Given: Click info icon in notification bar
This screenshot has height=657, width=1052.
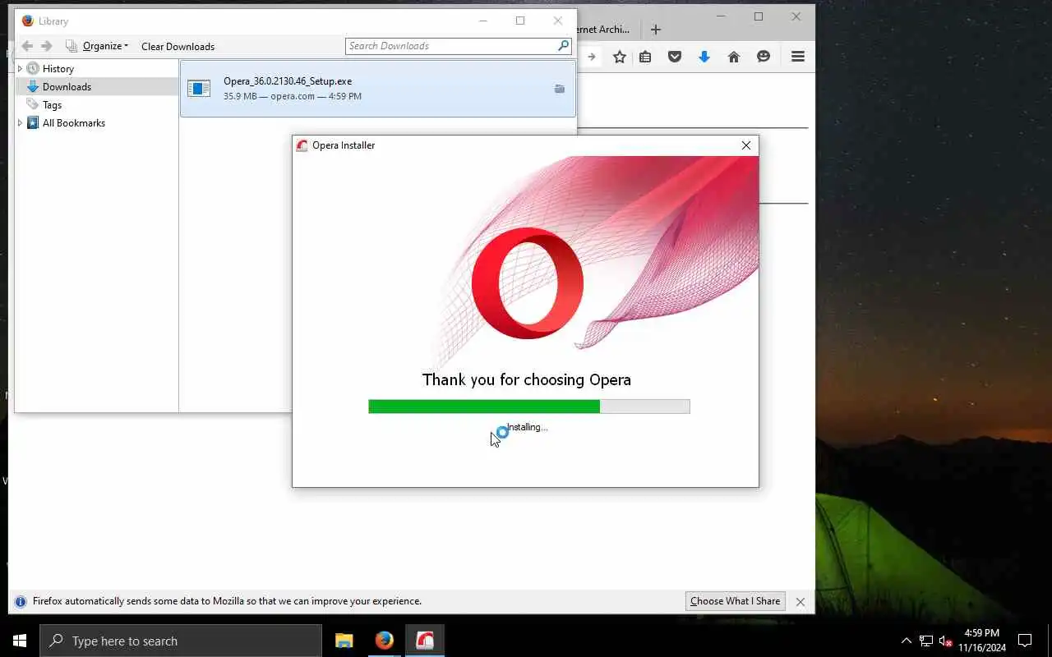Looking at the screenshot, I should (x=21, y=601).
